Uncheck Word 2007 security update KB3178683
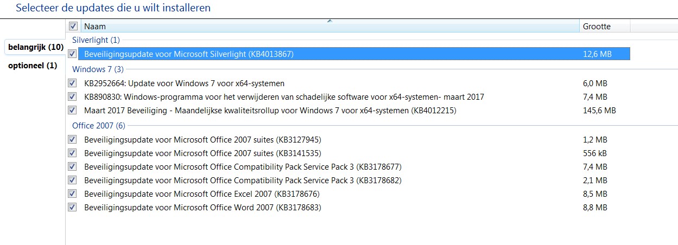This screenshot has height=245, width=678. click(x=72, y=207)
